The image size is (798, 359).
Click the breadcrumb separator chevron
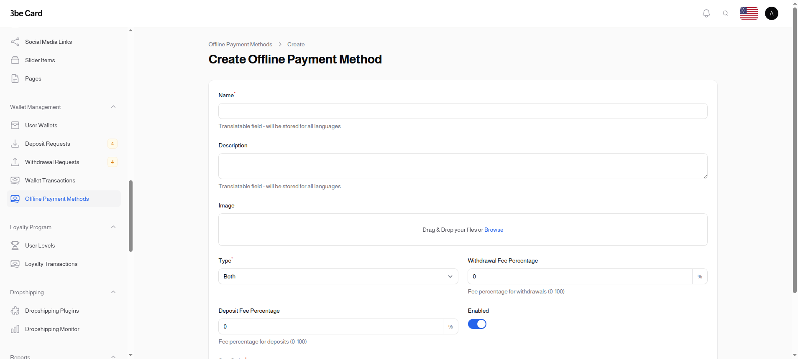280,44
